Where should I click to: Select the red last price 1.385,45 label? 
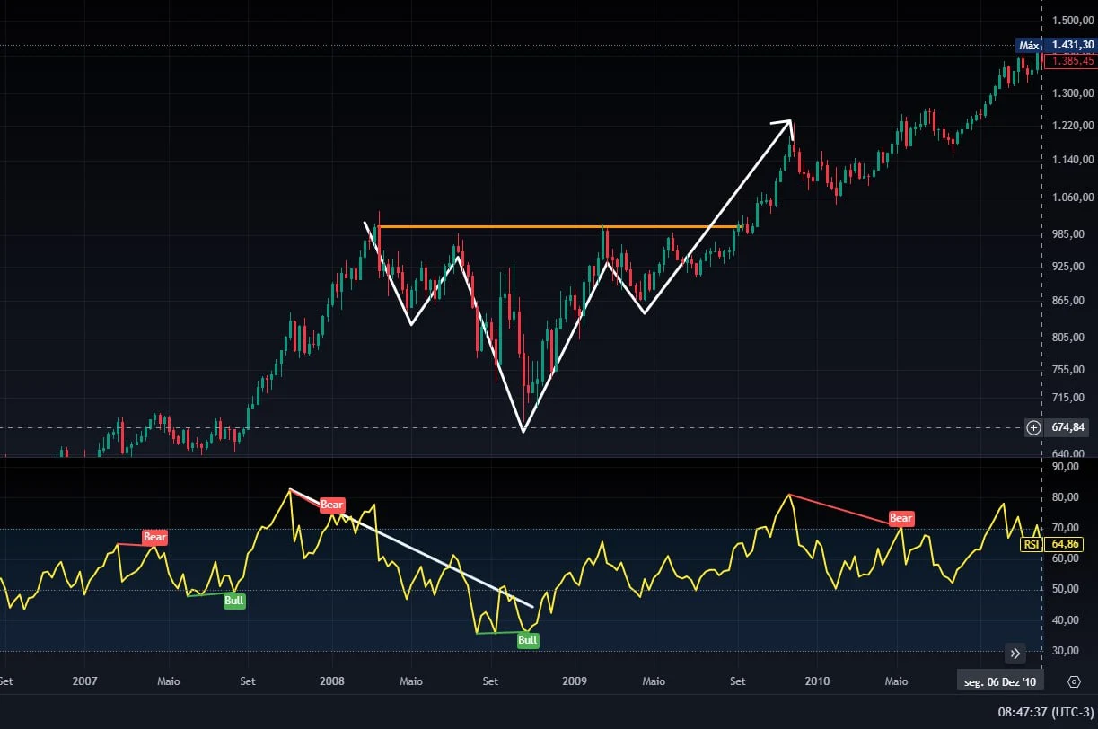(x=1071, y=61)
